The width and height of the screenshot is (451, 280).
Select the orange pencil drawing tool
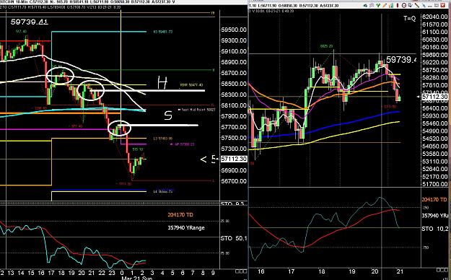pos(385,5)
